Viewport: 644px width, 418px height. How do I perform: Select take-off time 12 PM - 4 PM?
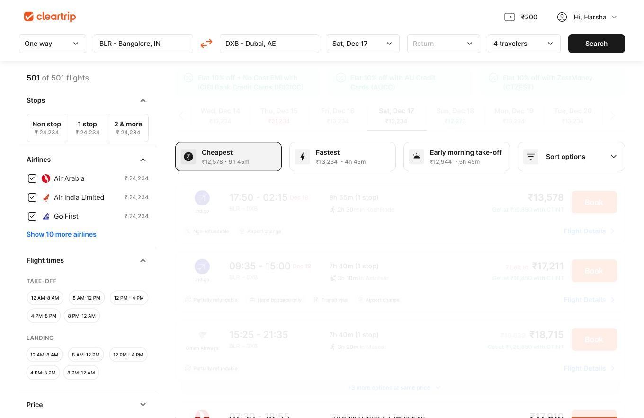point(129,298)
